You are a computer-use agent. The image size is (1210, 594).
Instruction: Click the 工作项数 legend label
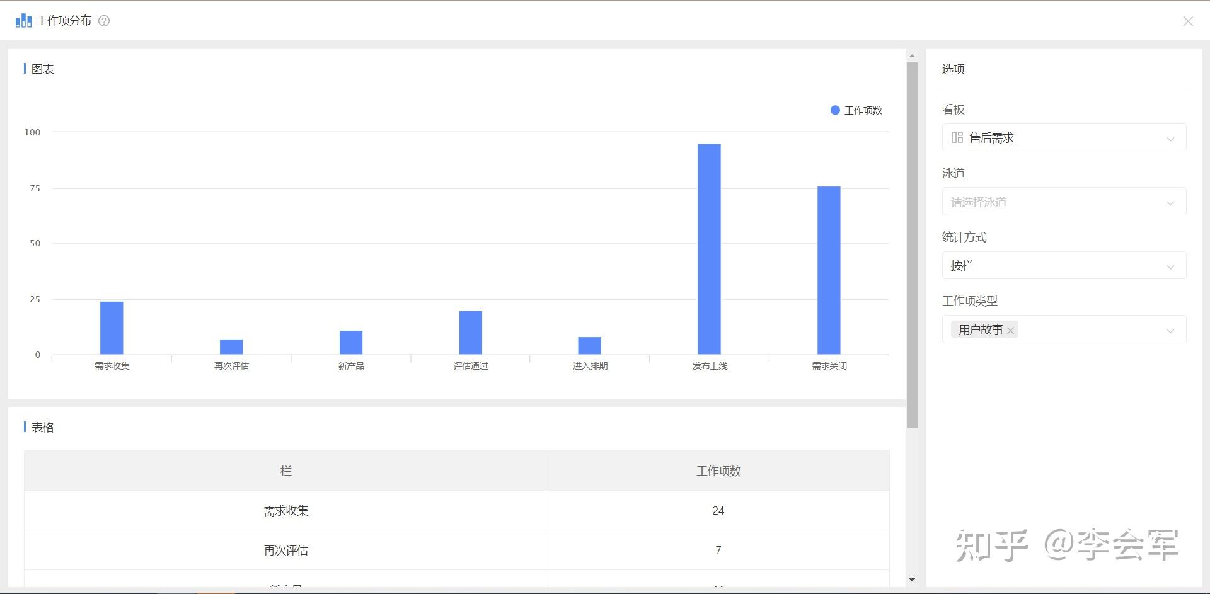tap(863, 110)
